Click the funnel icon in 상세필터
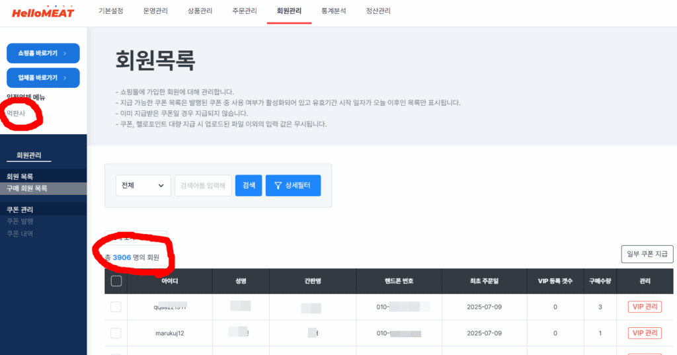Screen dimensions: 677x355 pos(278,186)
